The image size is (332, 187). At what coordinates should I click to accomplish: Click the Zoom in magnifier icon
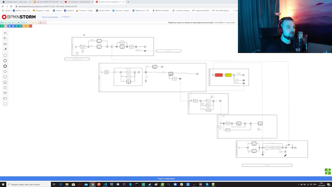click(x=24, y=26)
